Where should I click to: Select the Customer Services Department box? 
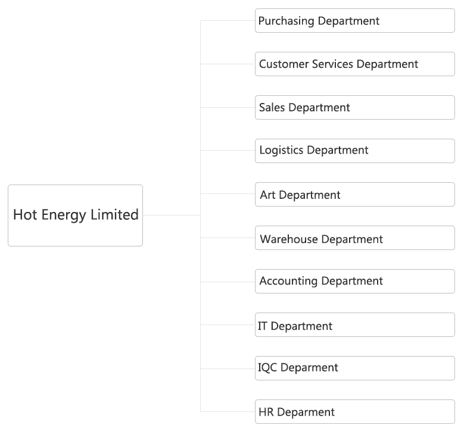[x=355, y=64]
